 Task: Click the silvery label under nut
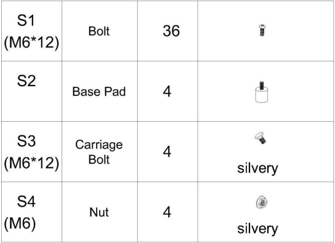point(257,229)
